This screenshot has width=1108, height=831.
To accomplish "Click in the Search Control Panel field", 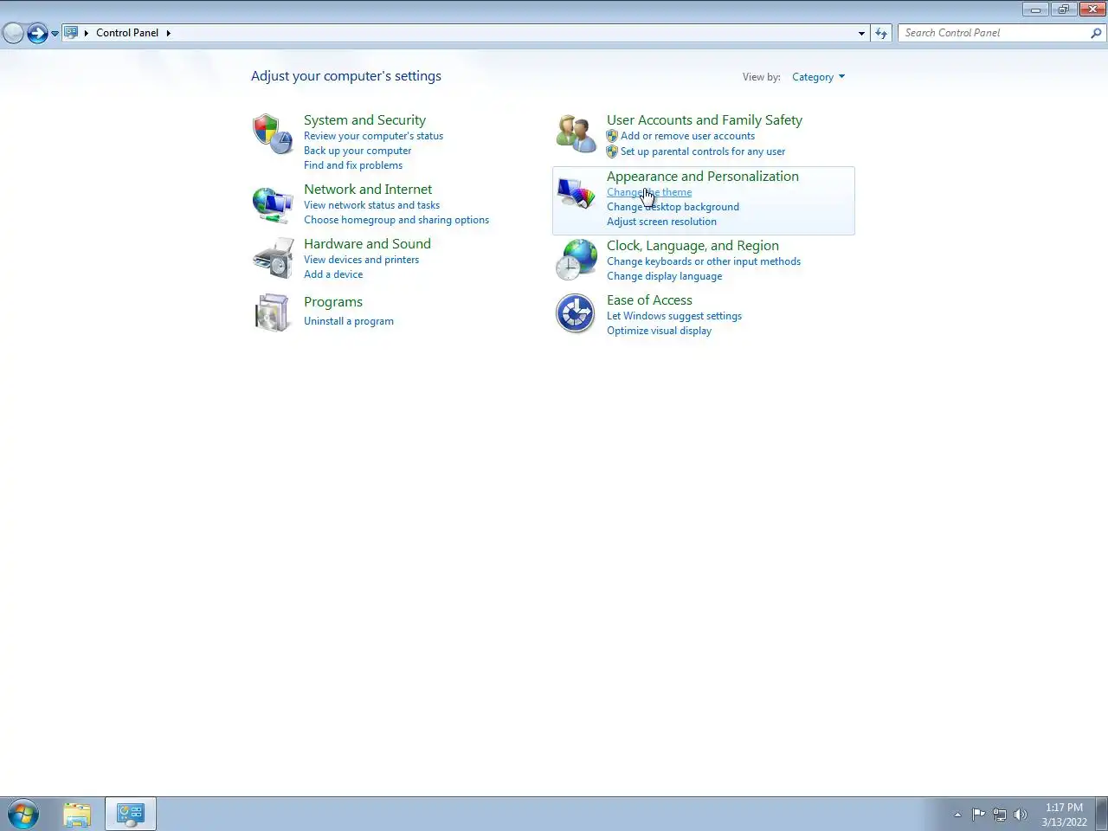I will pyautogui.click(x=994, y=33).
